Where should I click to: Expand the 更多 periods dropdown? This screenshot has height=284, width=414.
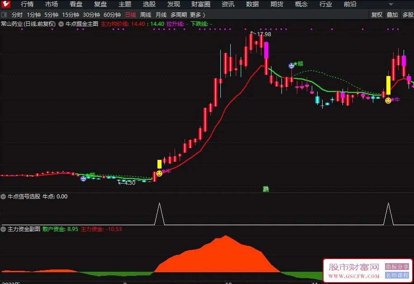tap(197, 15)
